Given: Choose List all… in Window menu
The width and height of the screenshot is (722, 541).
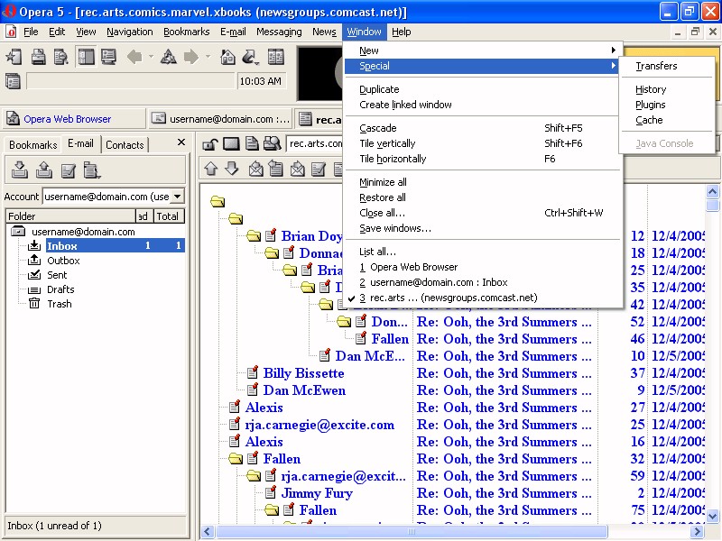Looking at the screenshot, I should coord(483,252).
